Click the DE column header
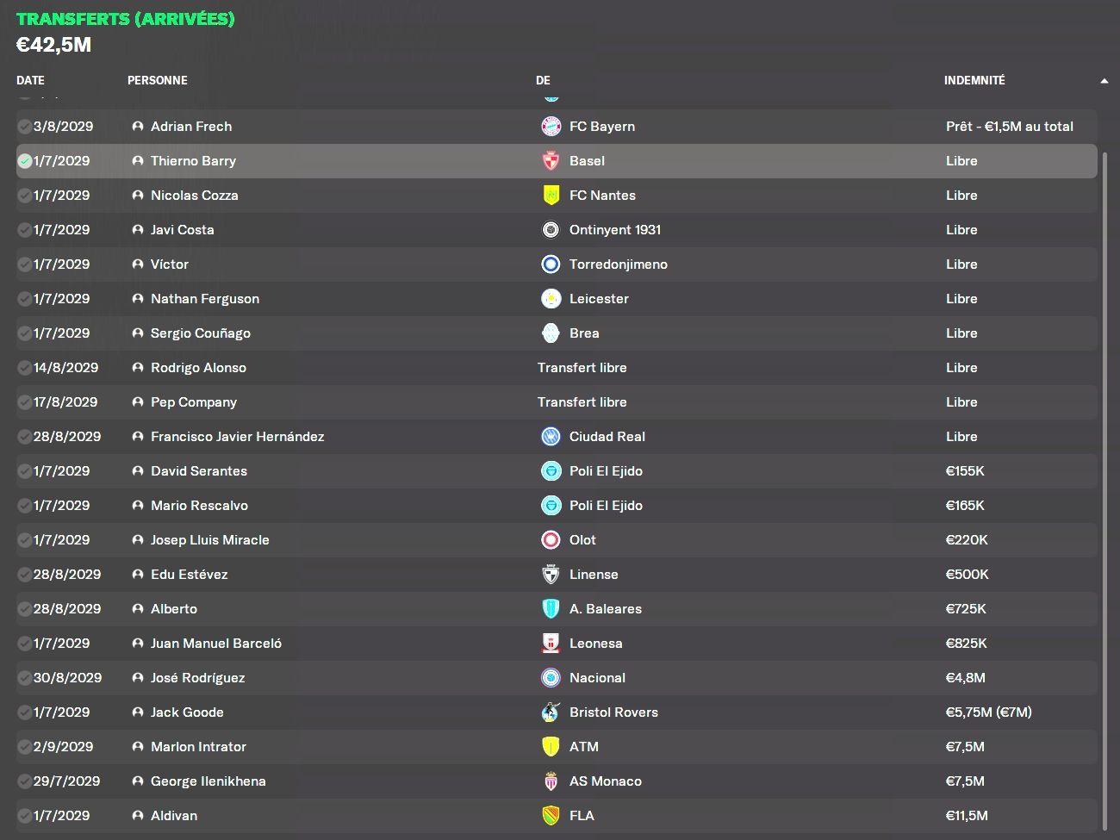The image size is (1120, 840). pos(543,80)
